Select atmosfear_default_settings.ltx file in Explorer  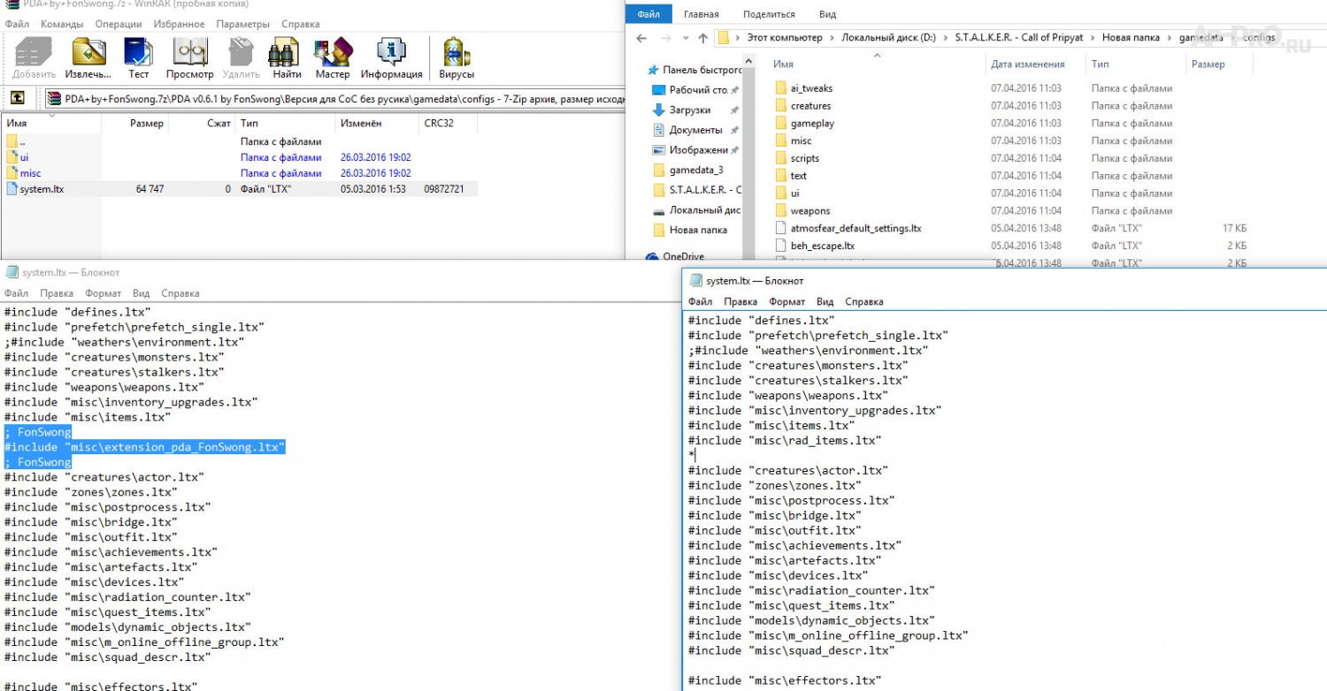pyautogui.click(x=848, y=228)
